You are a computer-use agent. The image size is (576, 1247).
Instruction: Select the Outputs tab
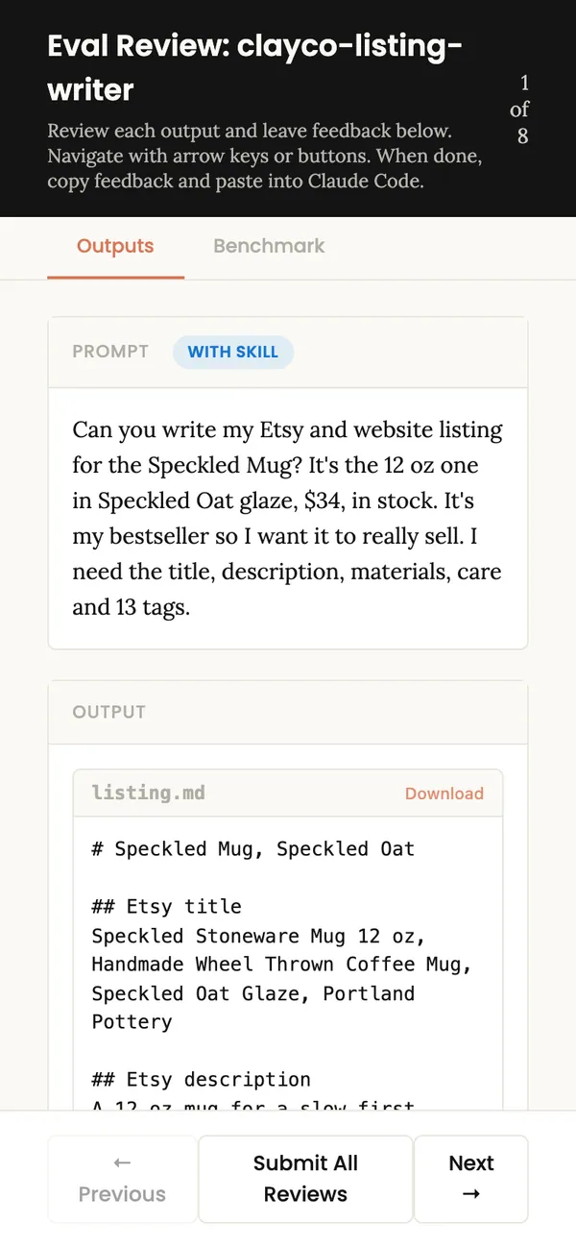pos(115,246)
